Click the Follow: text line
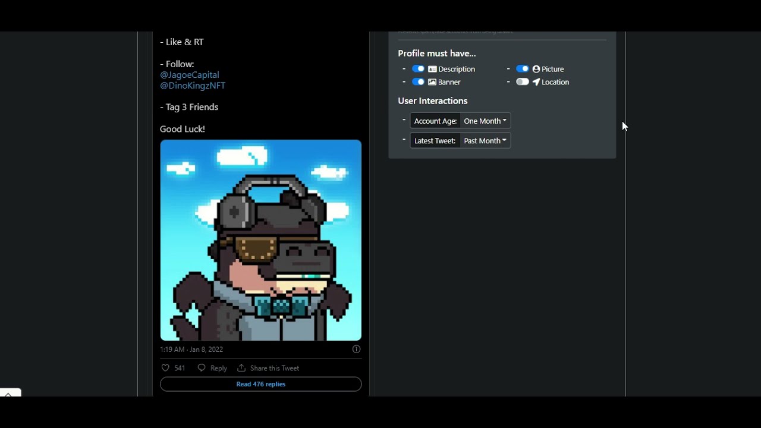 pos(177,64)
